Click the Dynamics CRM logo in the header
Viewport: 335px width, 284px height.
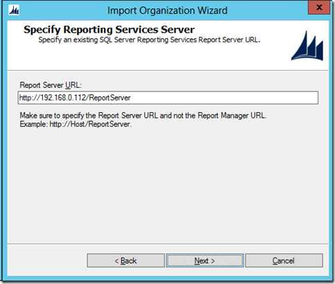click(x=307, y=46)
